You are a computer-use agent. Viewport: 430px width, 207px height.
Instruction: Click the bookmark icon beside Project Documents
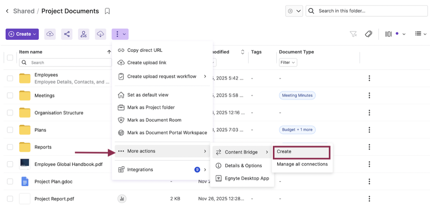click(x=107, y=11)
